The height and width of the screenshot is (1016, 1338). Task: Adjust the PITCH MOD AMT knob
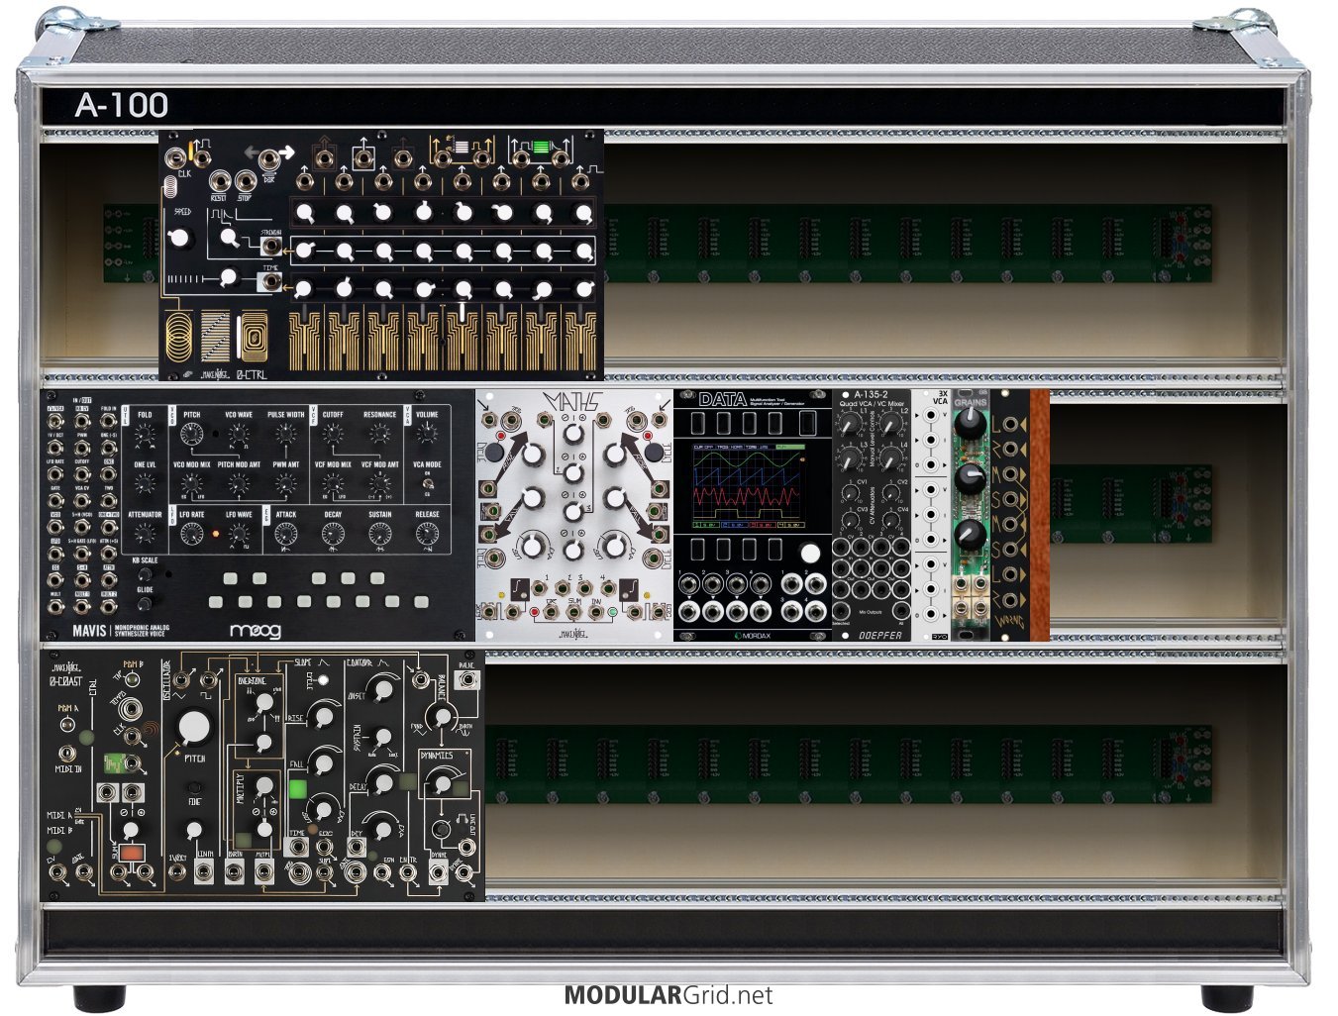click(x=239, y=484)
